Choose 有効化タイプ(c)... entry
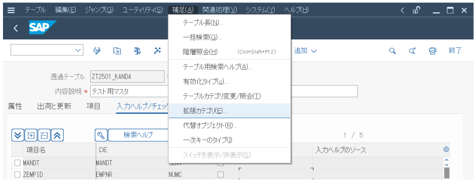The height and width of the screenshot is (191, 474). [x=229, y=81]
